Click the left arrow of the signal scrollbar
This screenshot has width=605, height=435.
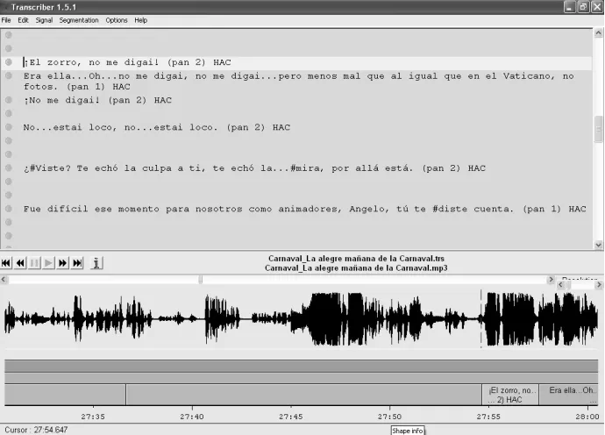tap(4, 279)
